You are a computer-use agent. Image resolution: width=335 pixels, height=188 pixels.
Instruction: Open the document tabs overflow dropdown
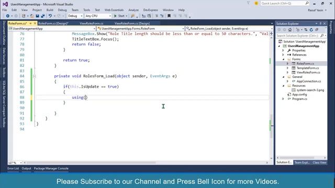(x=272, y=23)
